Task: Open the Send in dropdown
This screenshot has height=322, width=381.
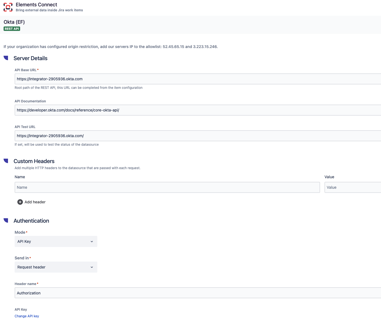Action: [x=56, y=267]
